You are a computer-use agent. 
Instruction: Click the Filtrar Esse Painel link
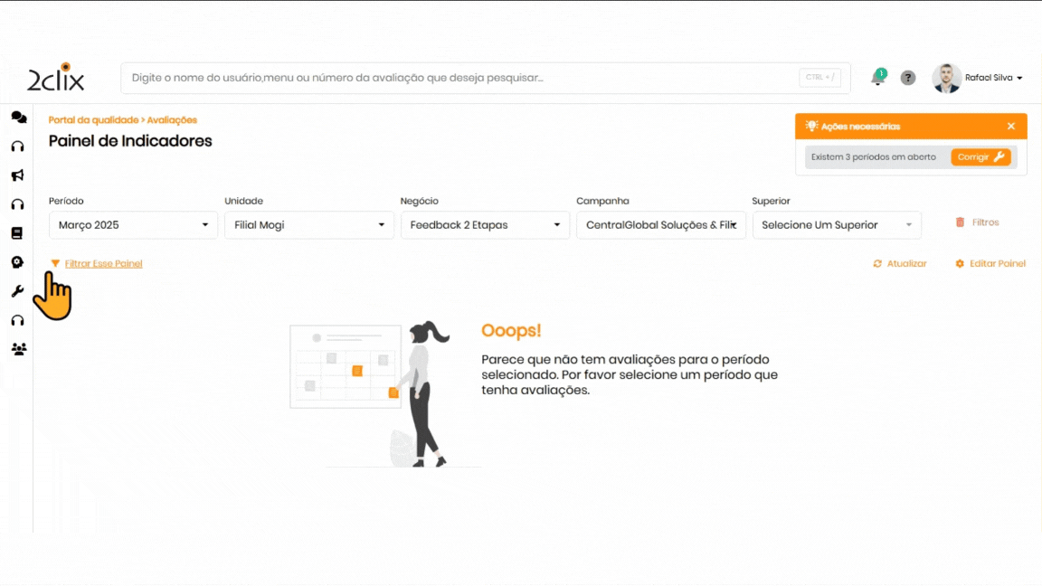tap(103, 264)
